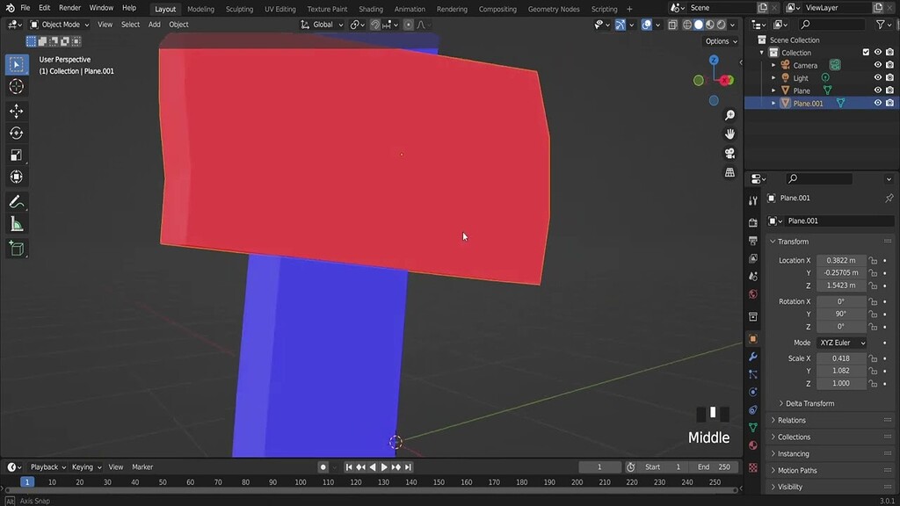
Task: Open the Transform Orientation Global dropdown
Action: [322, 25]
